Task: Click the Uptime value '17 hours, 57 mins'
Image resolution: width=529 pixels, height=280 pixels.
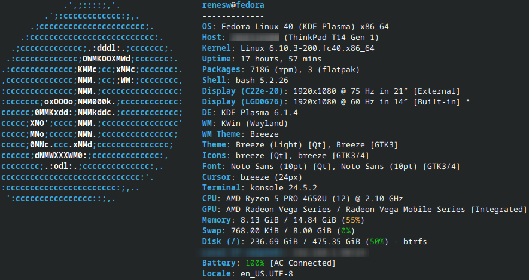Action: point(281,59)
